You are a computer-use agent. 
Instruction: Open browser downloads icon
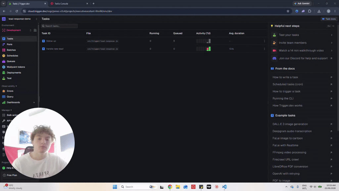point(319,11)
